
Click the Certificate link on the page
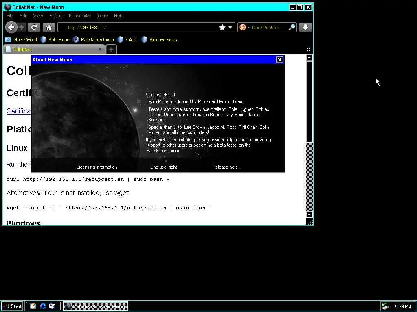point(18,111)
